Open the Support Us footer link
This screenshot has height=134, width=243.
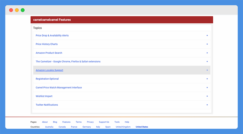[x=104, y=122]
